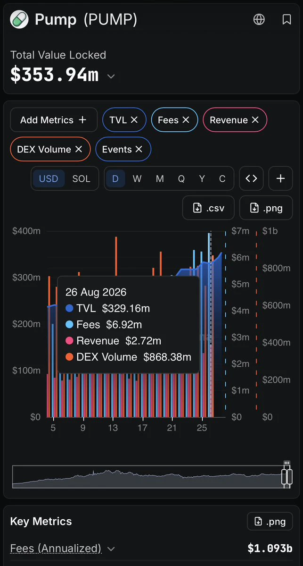Toggle the TVL metric chip label
This screenshot has width=303, height=566.
tap(118, 120)
